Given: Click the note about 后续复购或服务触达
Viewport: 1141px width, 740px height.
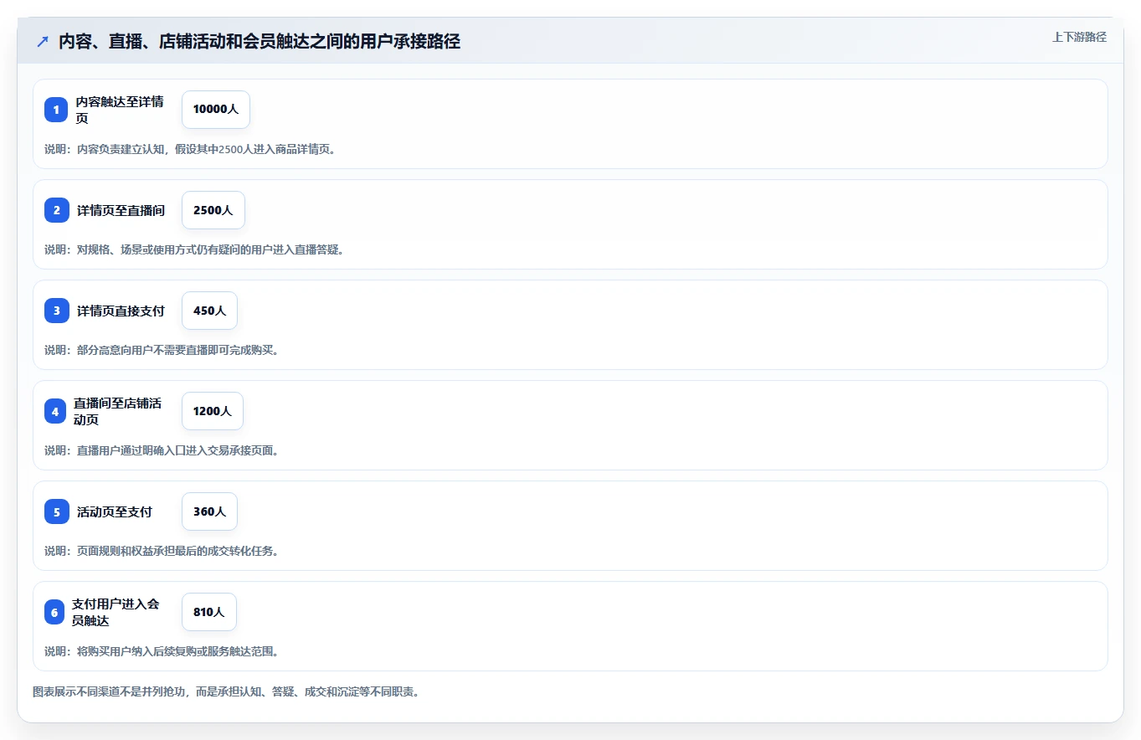Looking at the screenshot, I should coord(162,651).
